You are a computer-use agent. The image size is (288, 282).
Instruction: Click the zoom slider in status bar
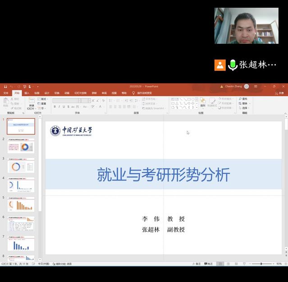261,264
